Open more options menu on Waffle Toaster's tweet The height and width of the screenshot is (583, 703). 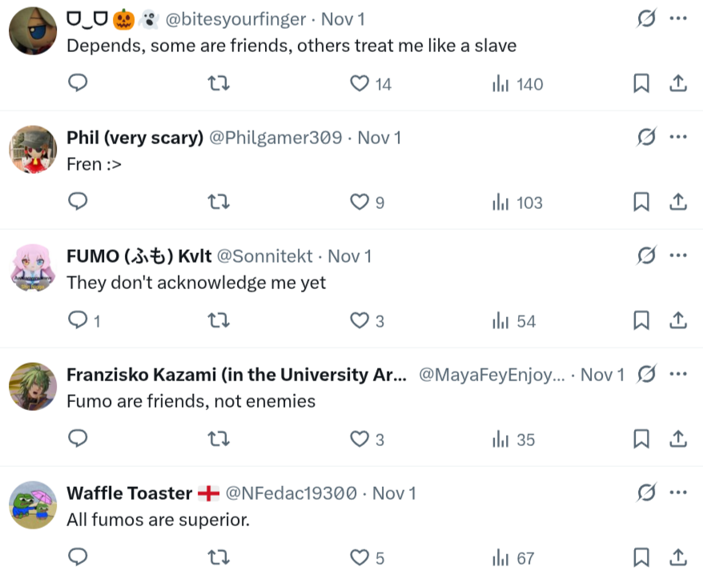(x=678, y=493)
